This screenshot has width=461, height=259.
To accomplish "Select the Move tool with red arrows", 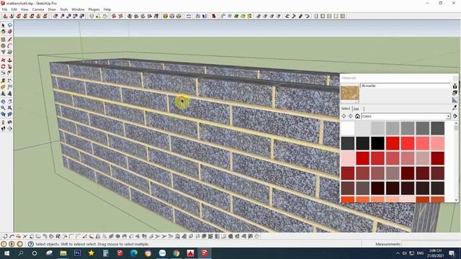I will pyautogui.click(x=3, y=60).
